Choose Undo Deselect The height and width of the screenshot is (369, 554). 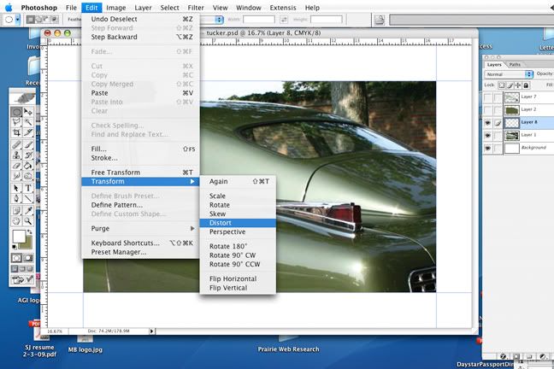coord(140,19)
